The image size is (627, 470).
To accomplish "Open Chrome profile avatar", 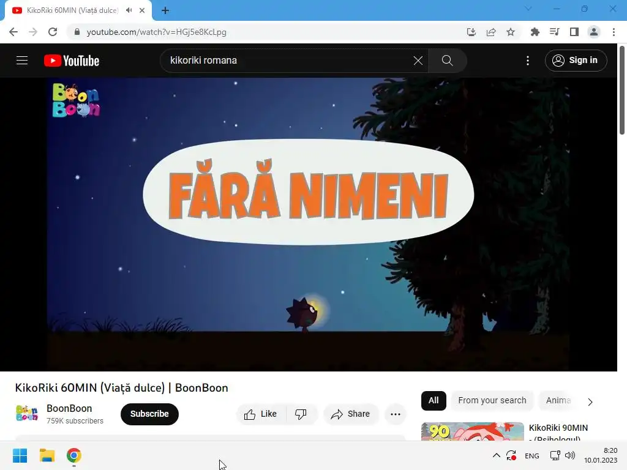I will [594, 32].
